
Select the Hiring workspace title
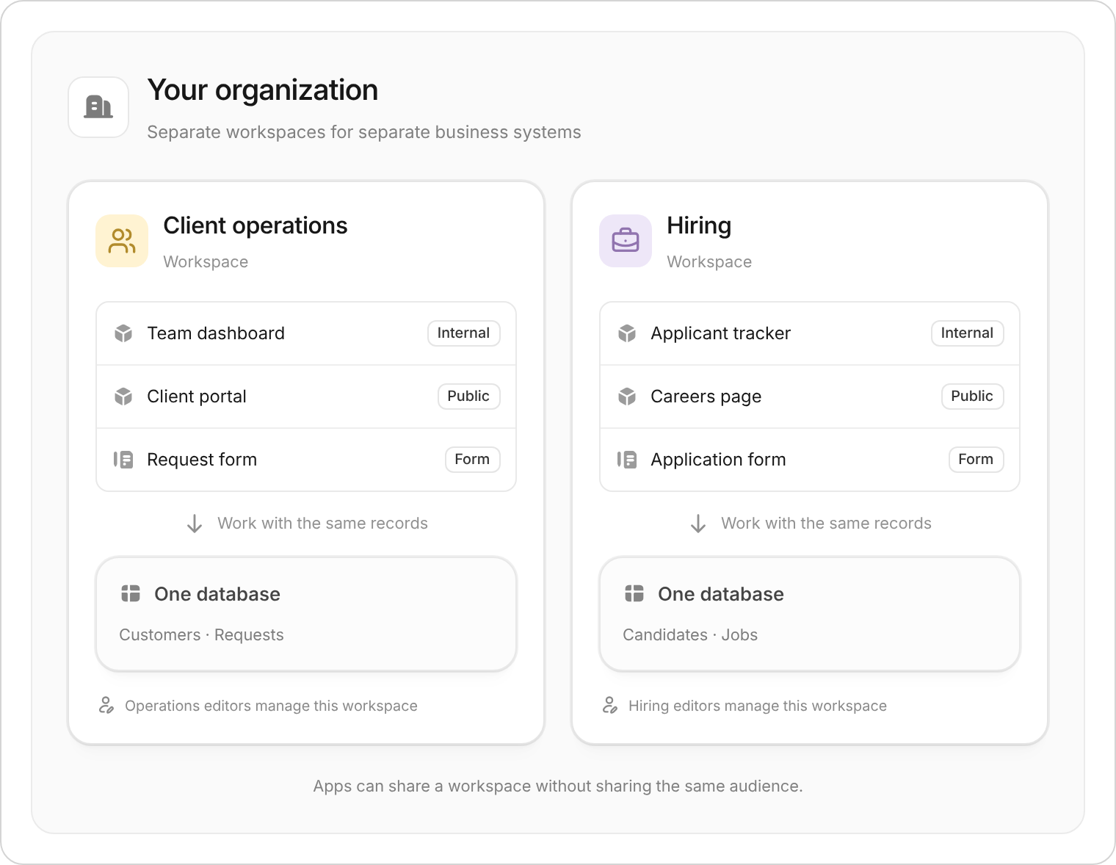(699, 225)
